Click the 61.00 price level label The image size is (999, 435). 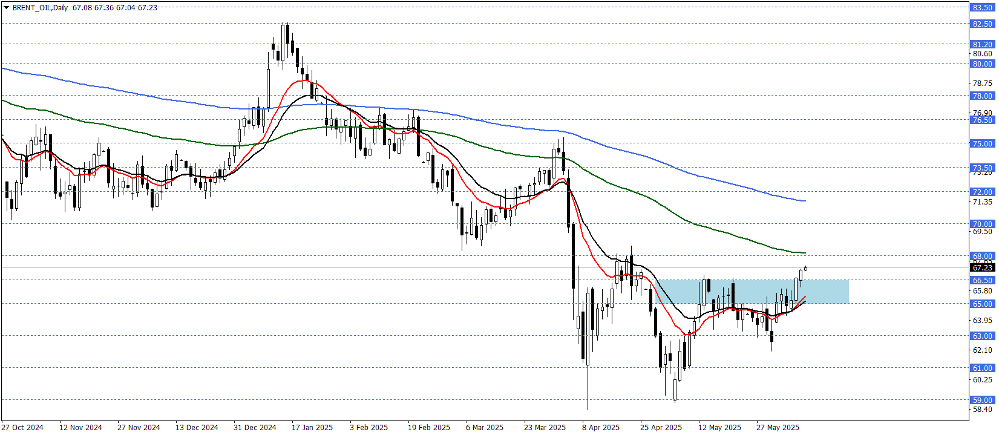(983, 368)
